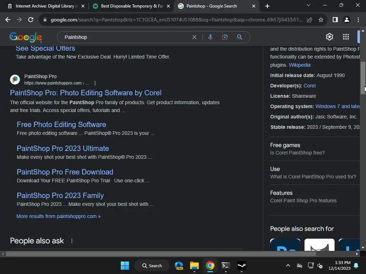Open PaintShop Pro 2023 Ultimate link
Screen dimensions: 366x274
[x=63, y=148]
